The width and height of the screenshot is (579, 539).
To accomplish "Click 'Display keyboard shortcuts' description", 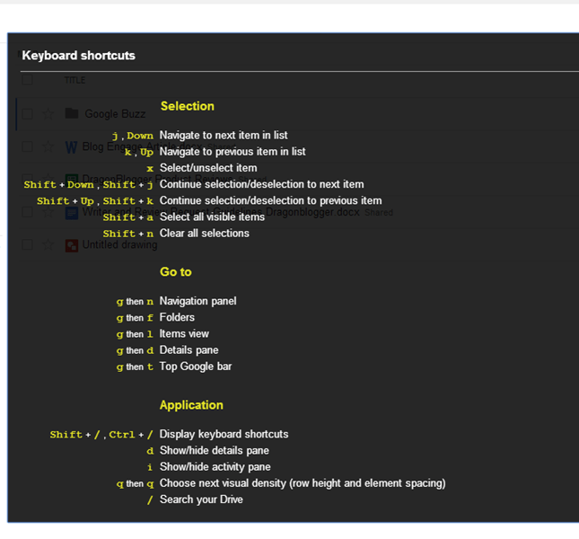I will coord(224,434).
